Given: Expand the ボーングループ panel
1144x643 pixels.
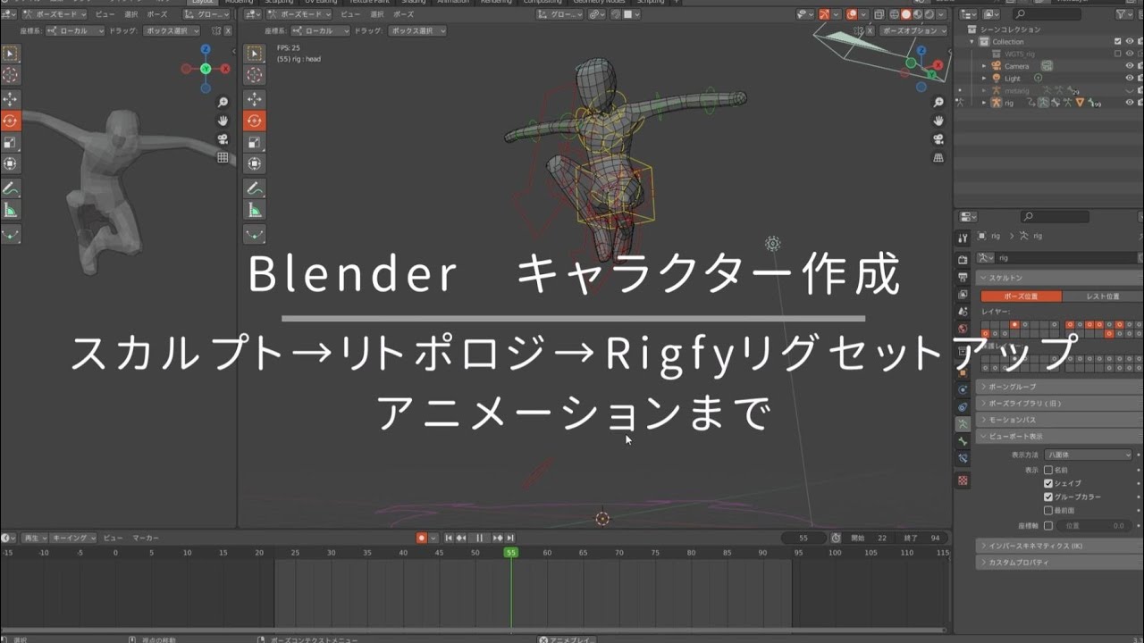Looking at the screenshot, I should 1057,387.
